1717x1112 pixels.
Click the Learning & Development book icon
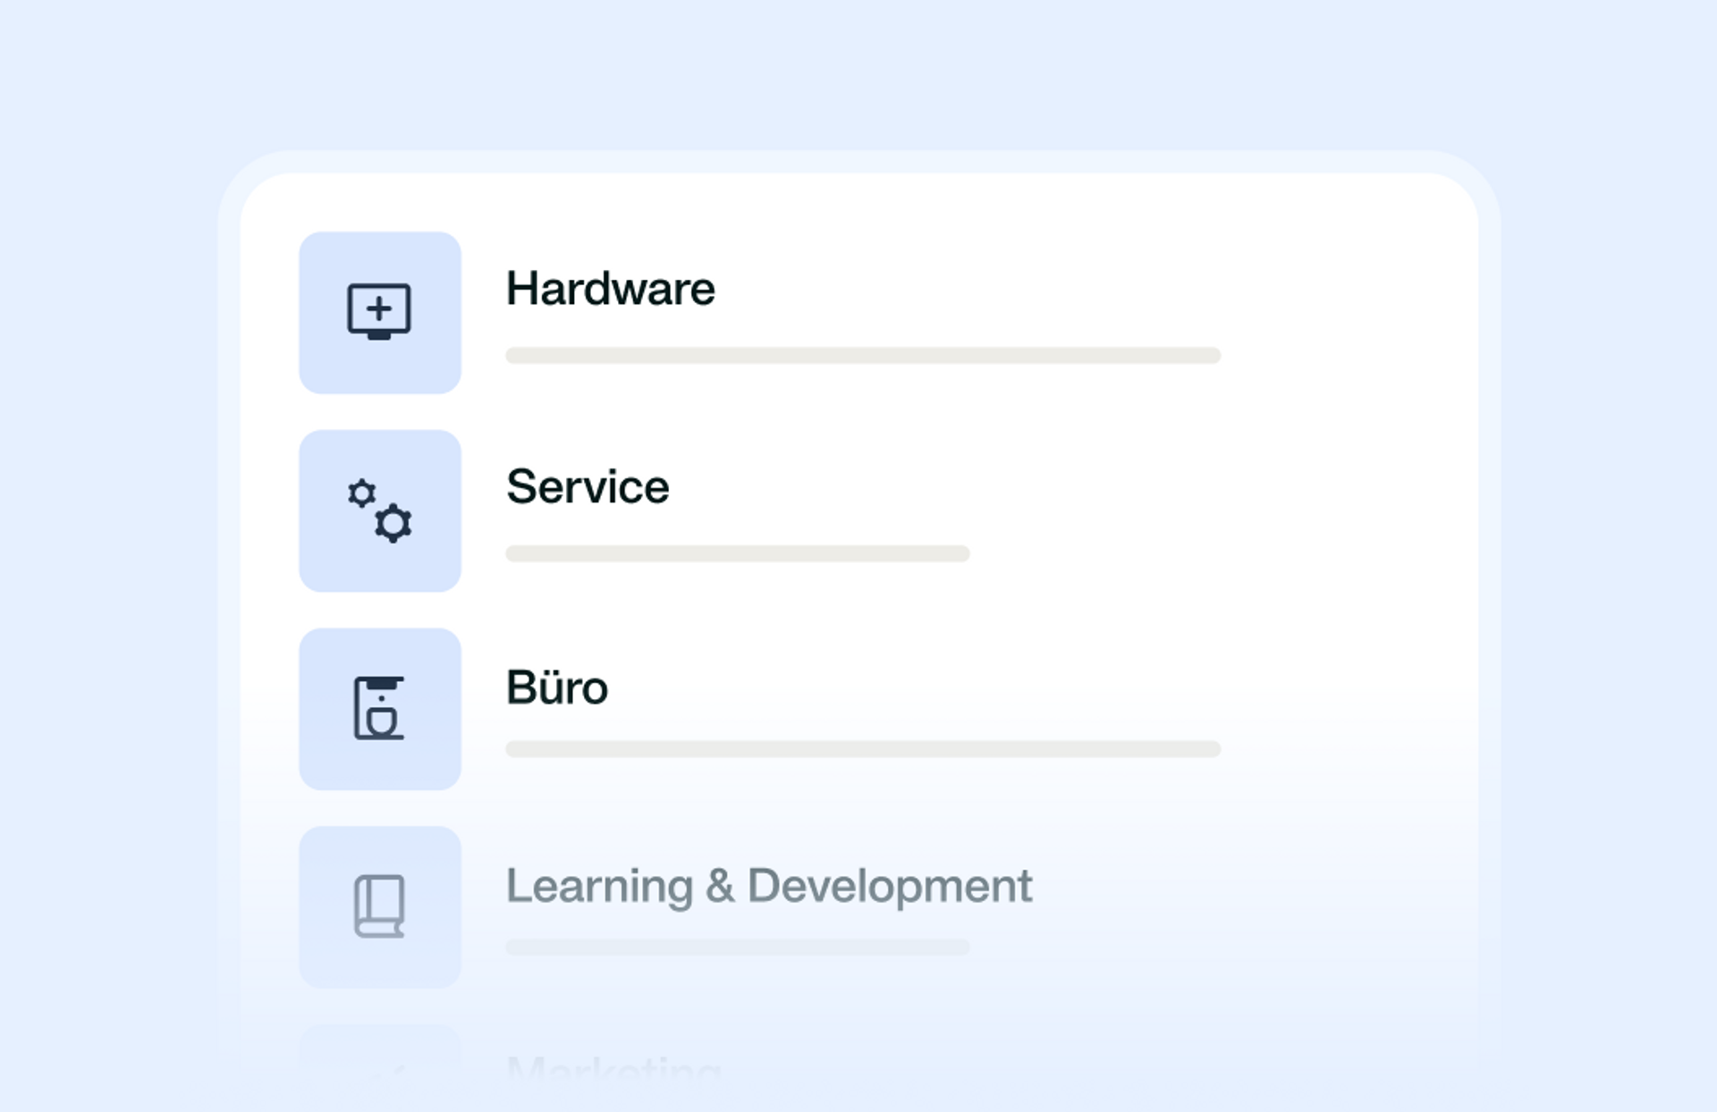click(x=379, y=906)
